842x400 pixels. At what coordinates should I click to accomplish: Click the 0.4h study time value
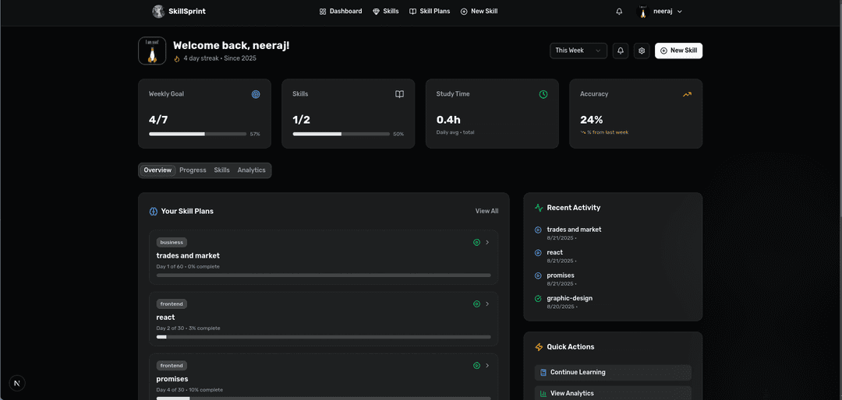tap(448, 120)
